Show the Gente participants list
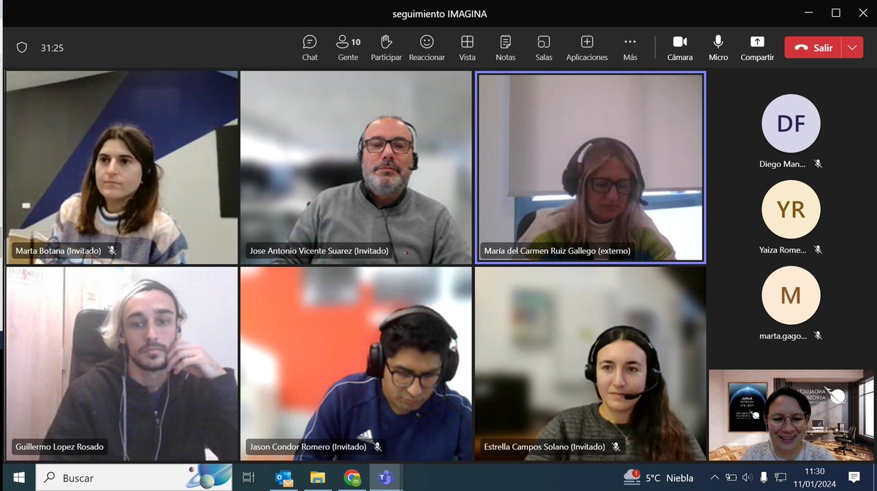The width and height of the screenshot is (877, 491). pyautogui.click(x=348, y=48)
